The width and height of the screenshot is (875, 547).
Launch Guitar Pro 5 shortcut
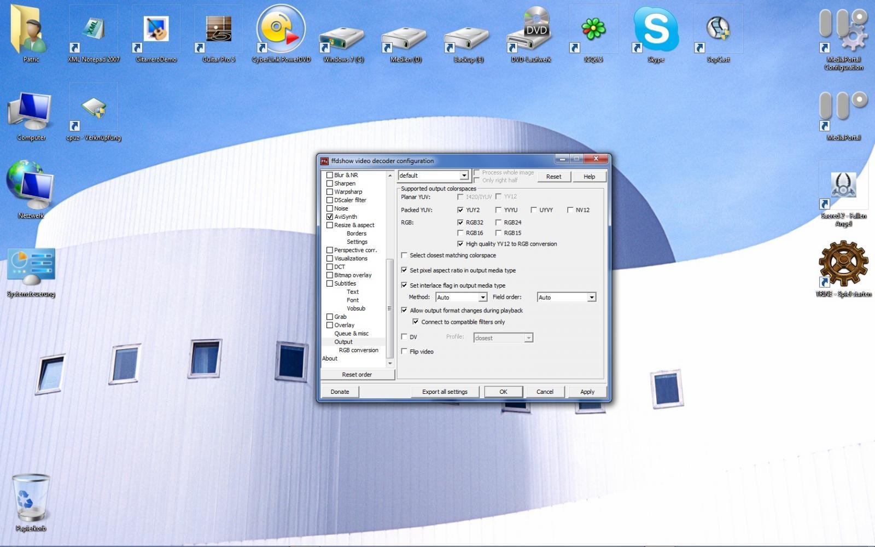(219, 33)
